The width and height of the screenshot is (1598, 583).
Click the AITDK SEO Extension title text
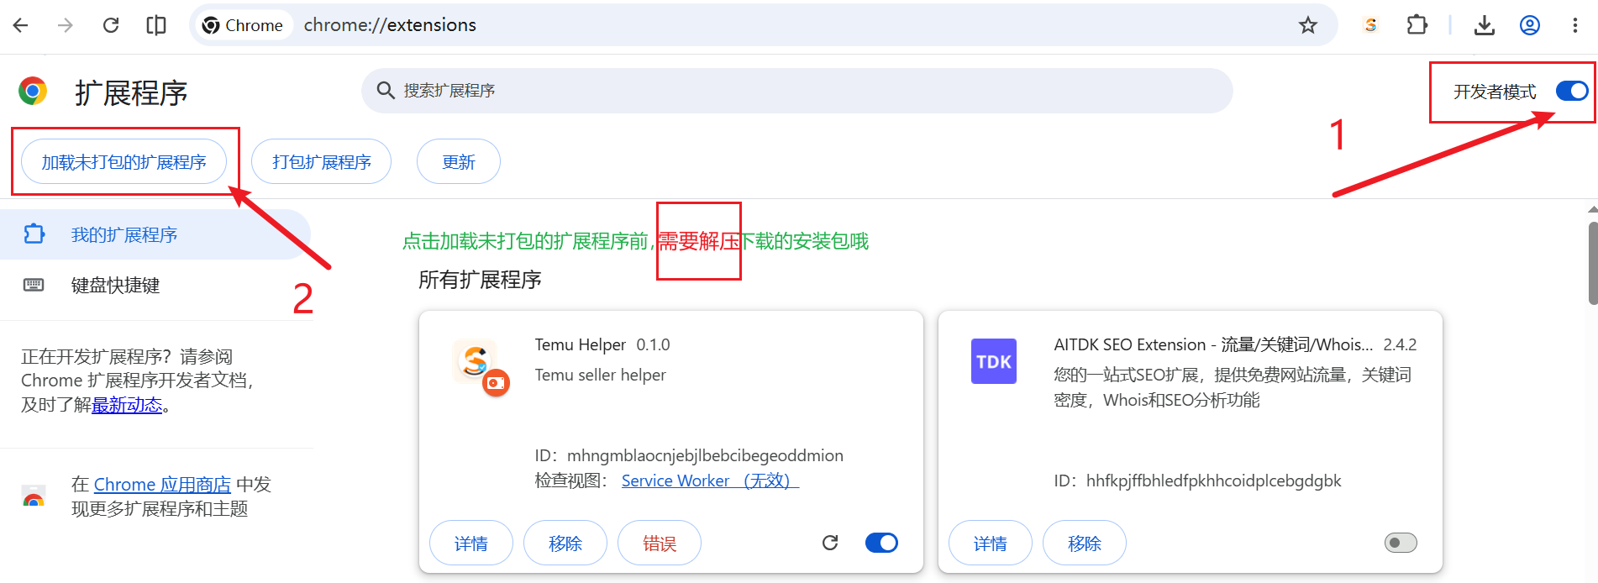pos(1214,344)
